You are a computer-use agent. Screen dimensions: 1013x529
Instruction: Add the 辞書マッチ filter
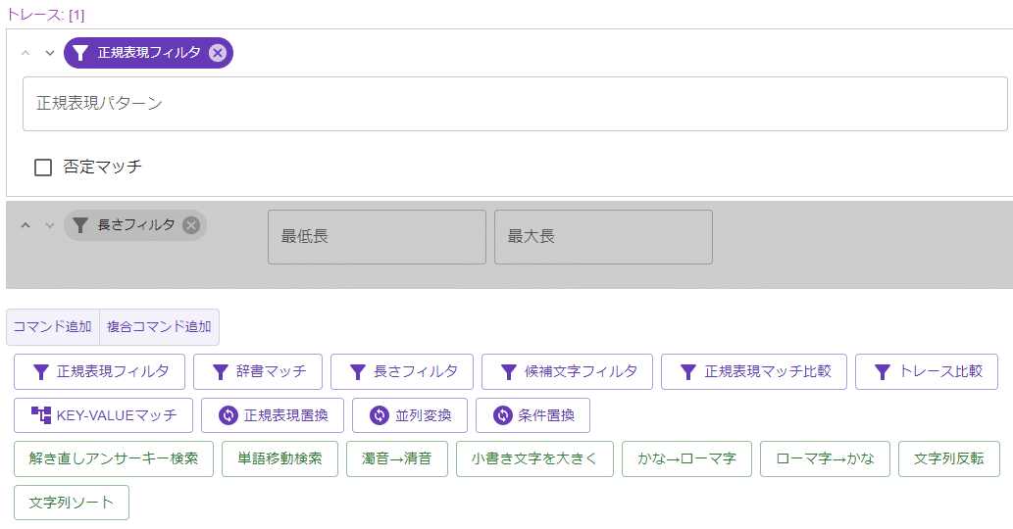tap(258, 371)
